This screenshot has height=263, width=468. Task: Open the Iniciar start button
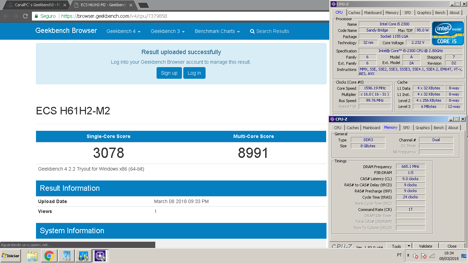point(11,256)
